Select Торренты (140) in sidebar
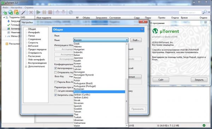212x129 pixels. click(17, 17)
